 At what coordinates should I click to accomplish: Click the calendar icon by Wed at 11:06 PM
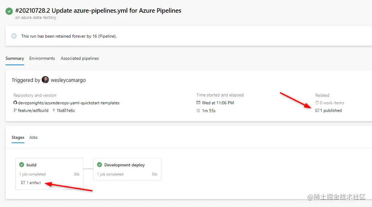198,103
